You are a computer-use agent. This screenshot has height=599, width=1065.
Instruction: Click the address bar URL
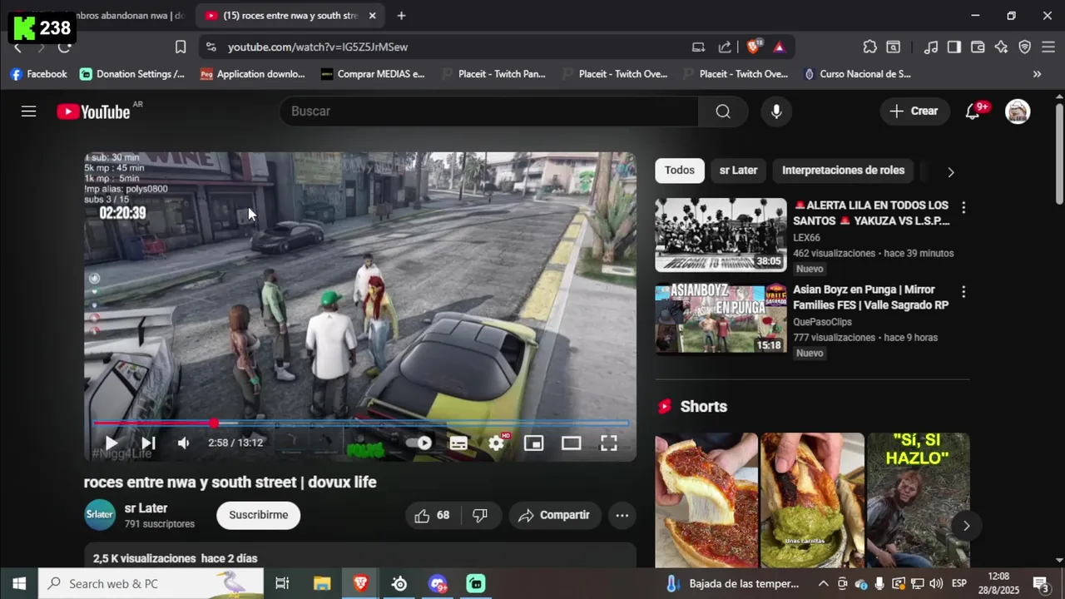[318, 47]
